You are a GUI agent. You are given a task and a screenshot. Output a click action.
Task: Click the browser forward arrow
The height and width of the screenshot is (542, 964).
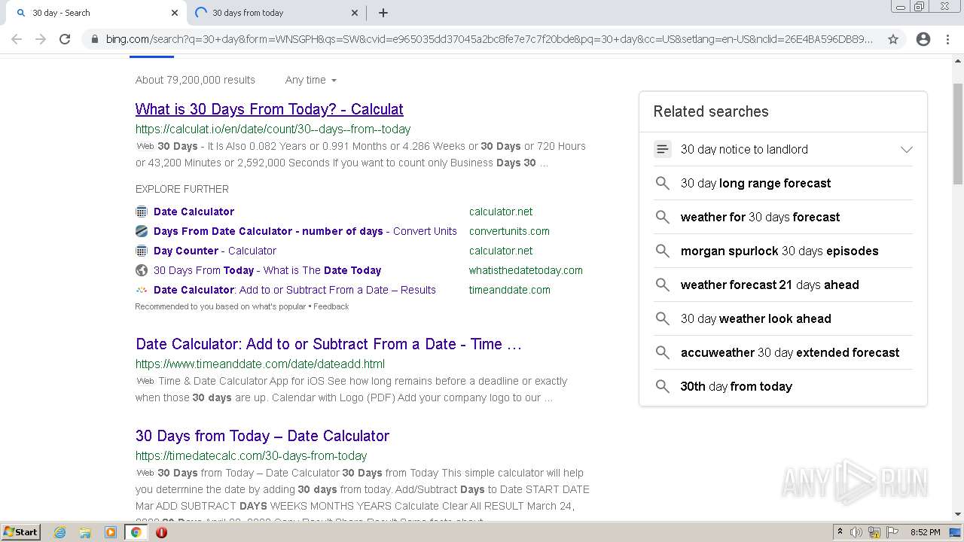click(41, 39)
